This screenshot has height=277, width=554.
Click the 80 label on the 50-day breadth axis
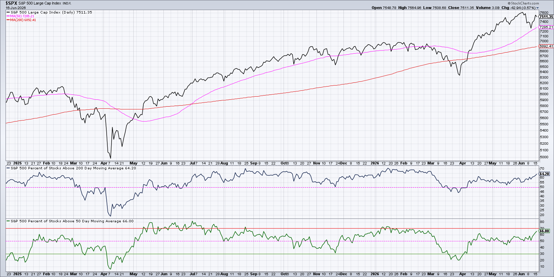click(543, 222)
